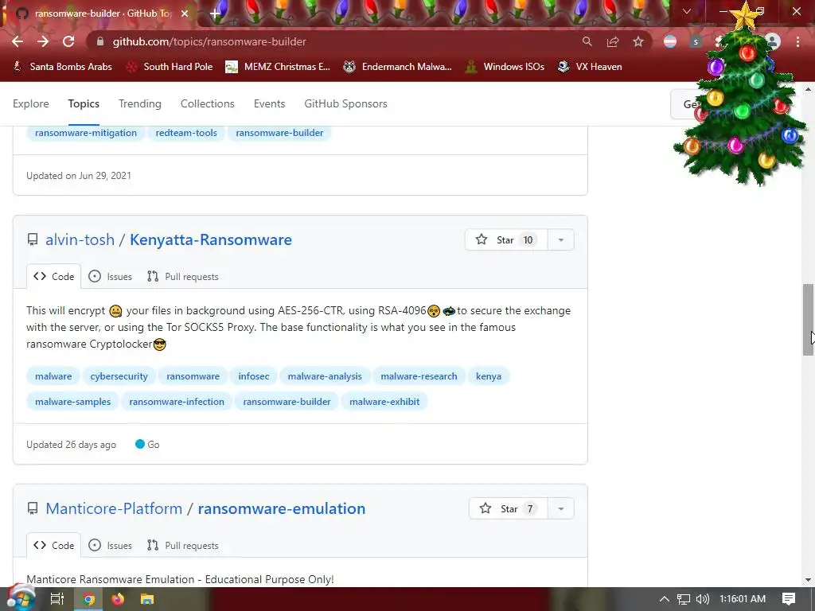This screenshot has height=611, width=815.
Task: Visit GitHub Sponsors
Action: [x=345, y=103]
